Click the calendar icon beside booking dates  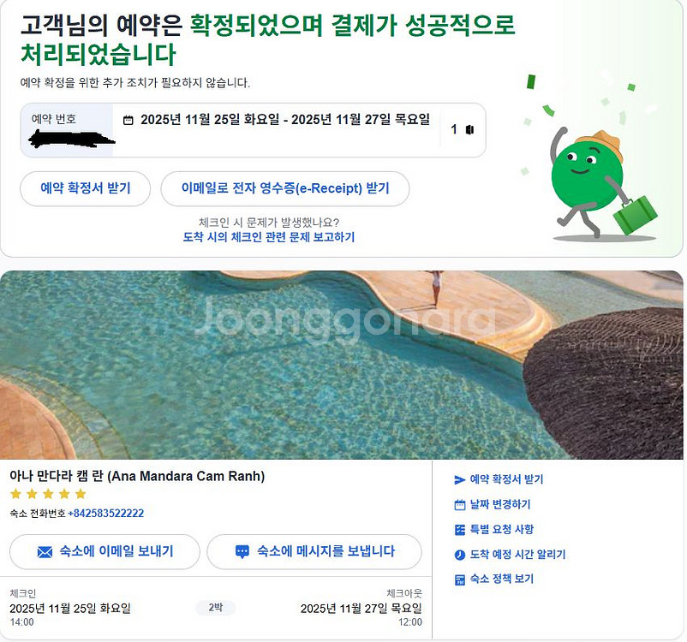click(x=128, y=120)
